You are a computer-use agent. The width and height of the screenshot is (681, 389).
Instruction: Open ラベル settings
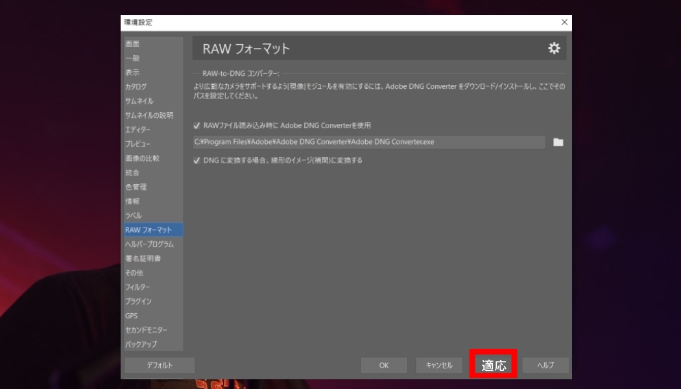[x=153, y=216]
